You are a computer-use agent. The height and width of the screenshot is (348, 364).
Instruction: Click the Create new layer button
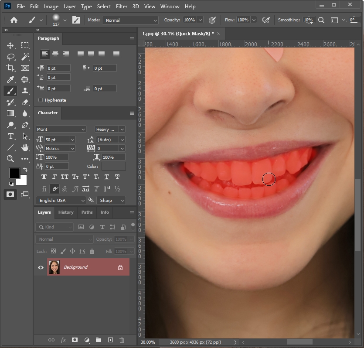point(110,340)
